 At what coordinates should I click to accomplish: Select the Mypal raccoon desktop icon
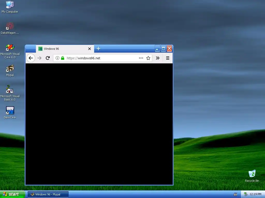tap(10, 70)
